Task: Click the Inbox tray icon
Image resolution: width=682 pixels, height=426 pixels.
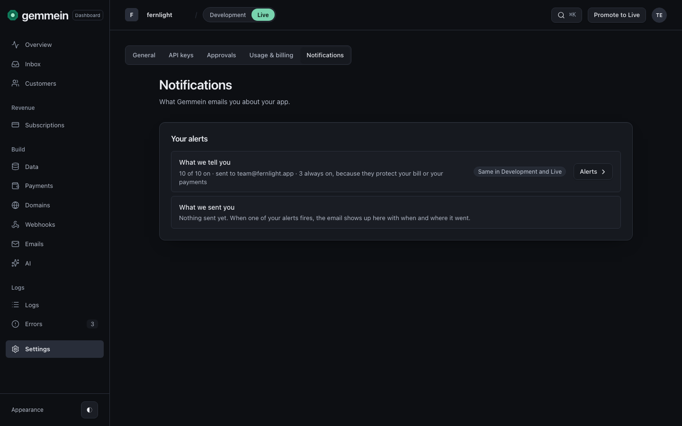Action: [x=16, y=64]
